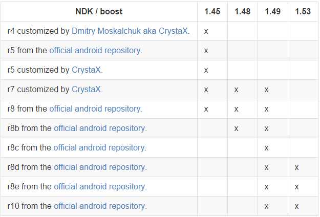Open the Dmitry Moskalchuk aka CrystaX link
The image size is (320, 217).
131,31
